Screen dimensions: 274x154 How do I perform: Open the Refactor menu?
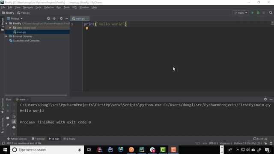tap(49, 7)
